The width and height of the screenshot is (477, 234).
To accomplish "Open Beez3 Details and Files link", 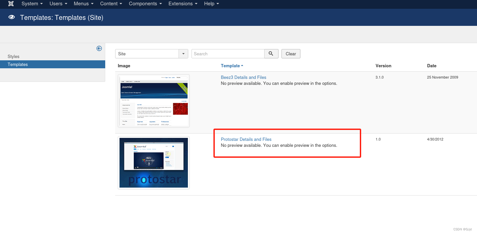I will coord(244,77).
